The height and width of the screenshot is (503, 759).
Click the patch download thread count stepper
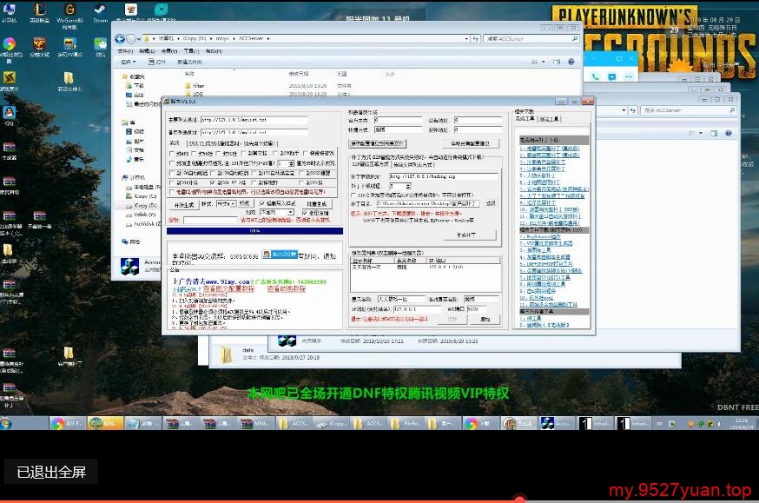[408, 186]
